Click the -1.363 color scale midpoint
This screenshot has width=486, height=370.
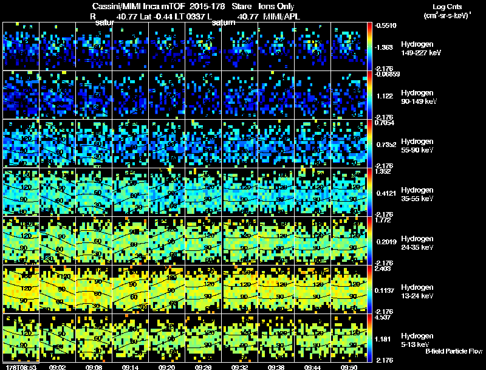[x=384, y=47]
